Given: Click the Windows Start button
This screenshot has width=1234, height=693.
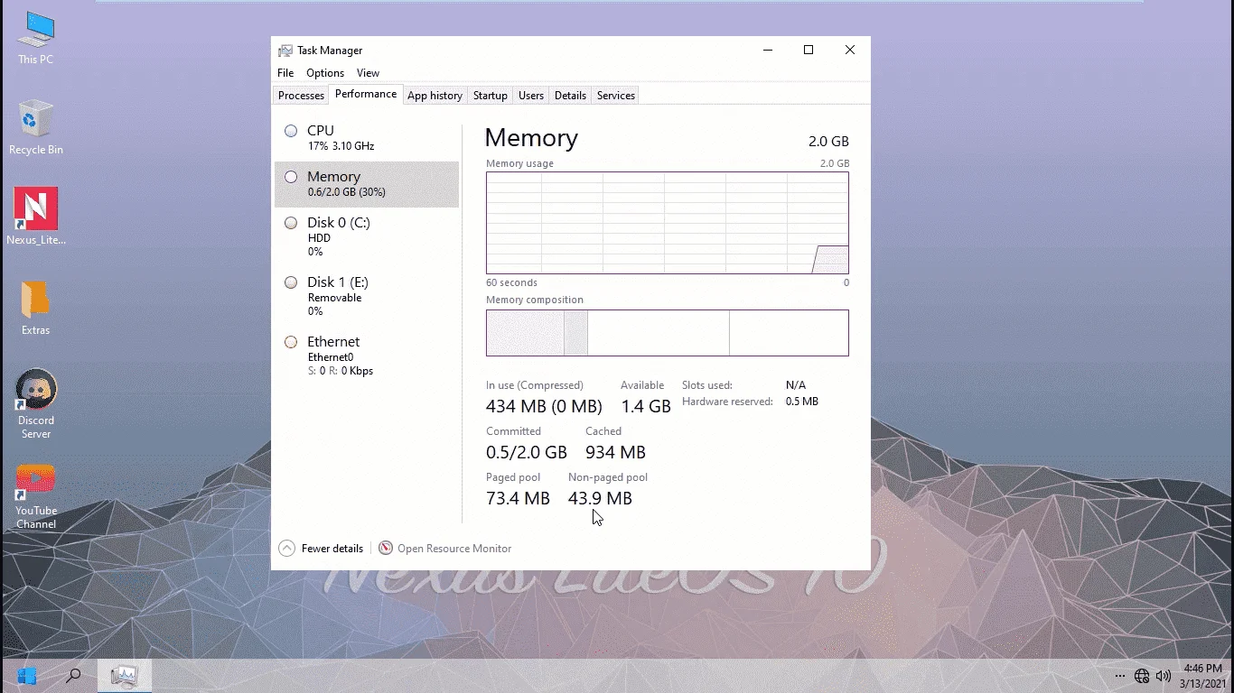Looking at the screenshot, I should coord(26,675).
